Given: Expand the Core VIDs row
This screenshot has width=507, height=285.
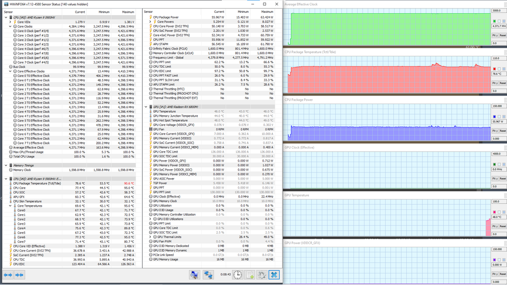Looking at the screenshot, I should [10, 22].
